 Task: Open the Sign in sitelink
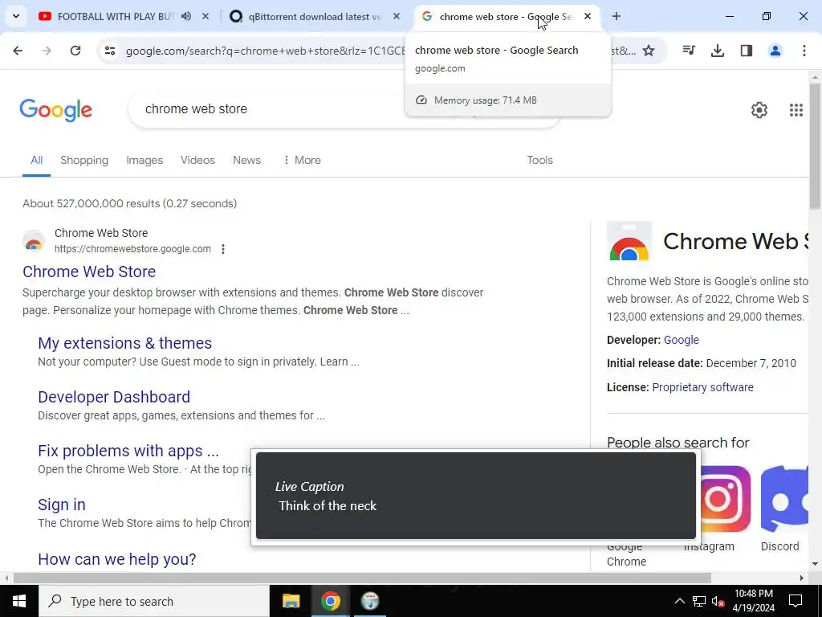(x=61, y=505)
